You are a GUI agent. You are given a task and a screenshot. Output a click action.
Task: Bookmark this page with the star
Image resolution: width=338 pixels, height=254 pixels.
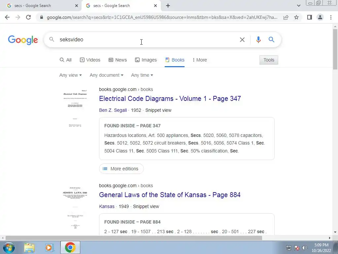[296, 17]
